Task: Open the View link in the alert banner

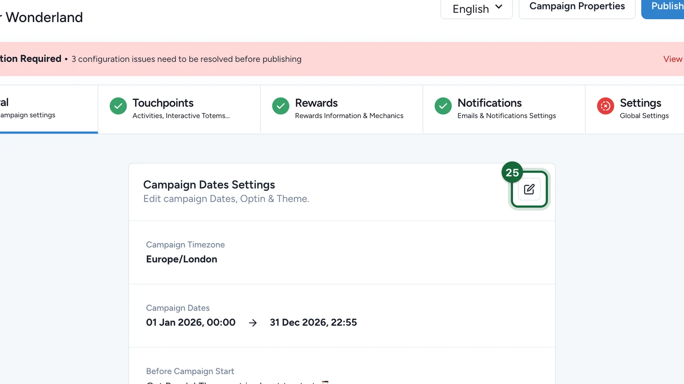Action: [x=673, y=59]
